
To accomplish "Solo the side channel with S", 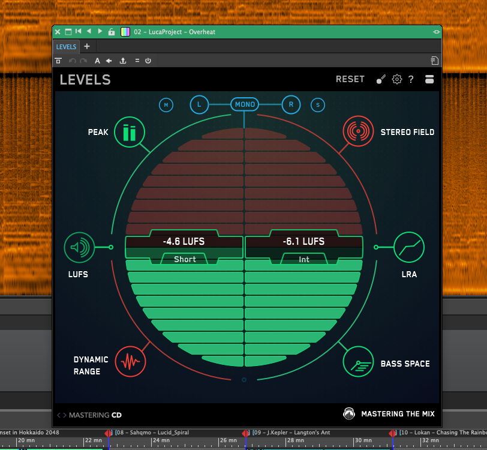I will [318, 105].
